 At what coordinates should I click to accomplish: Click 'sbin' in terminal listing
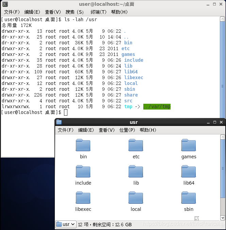click(130, 89)
